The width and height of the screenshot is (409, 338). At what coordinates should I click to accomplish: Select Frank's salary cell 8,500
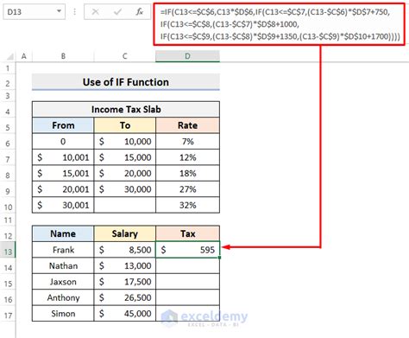(125, 250)
